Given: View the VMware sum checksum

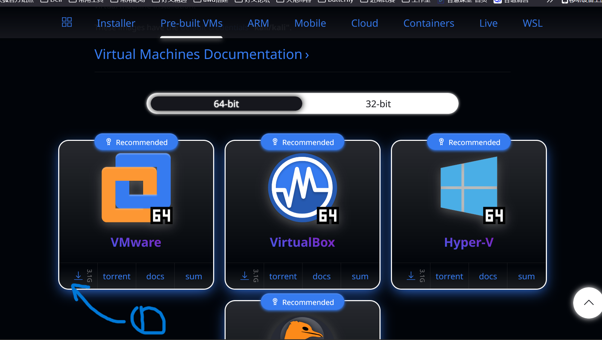Looking at the screenshot, I should (x=194, y=276).
